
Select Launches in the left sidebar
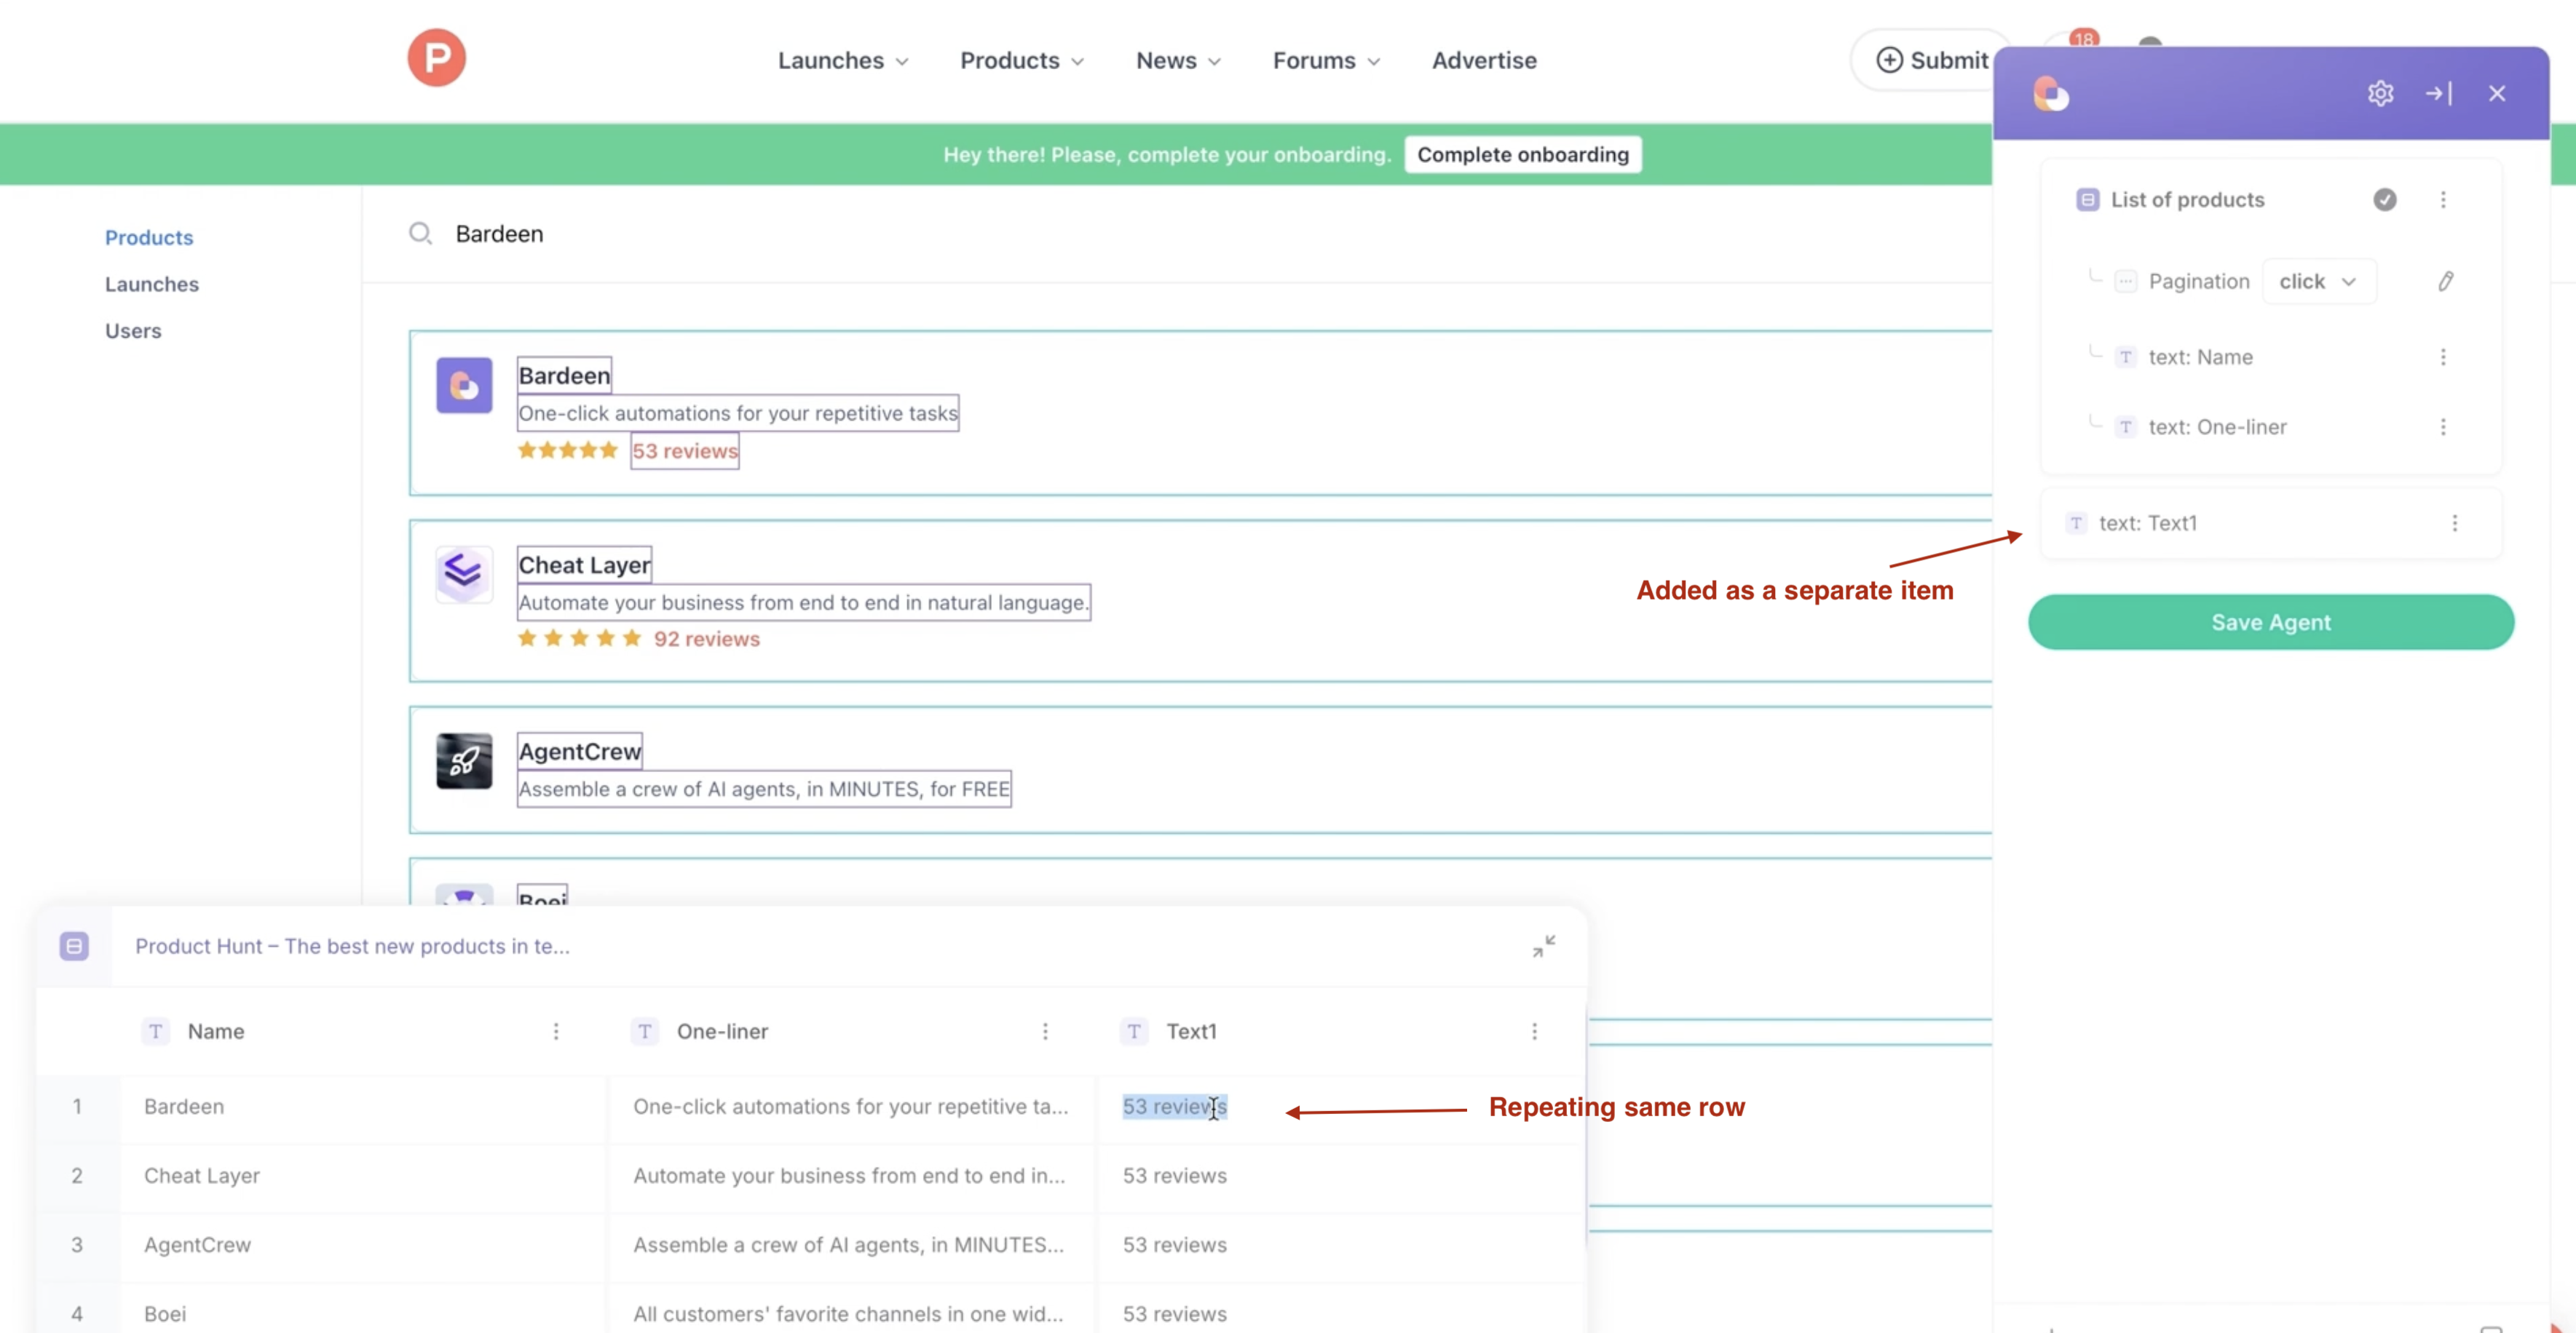pyautogui.click(x=152, y=284)
